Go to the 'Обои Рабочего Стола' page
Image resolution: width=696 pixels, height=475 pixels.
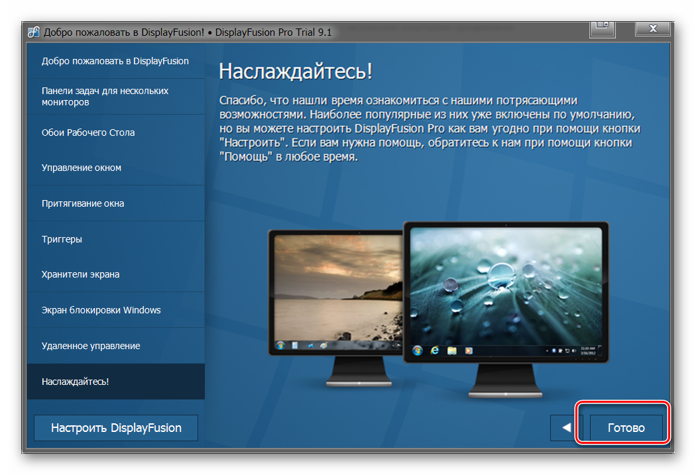pos(115,132)
